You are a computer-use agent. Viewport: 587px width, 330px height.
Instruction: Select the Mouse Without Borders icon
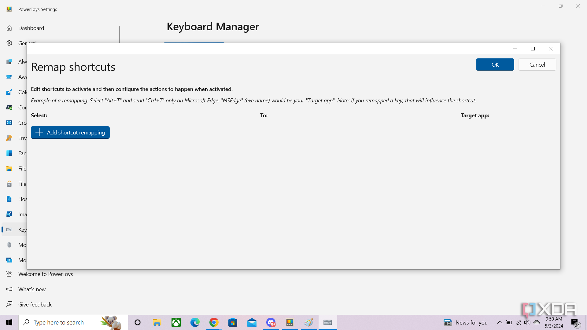(x=9, y=260)
